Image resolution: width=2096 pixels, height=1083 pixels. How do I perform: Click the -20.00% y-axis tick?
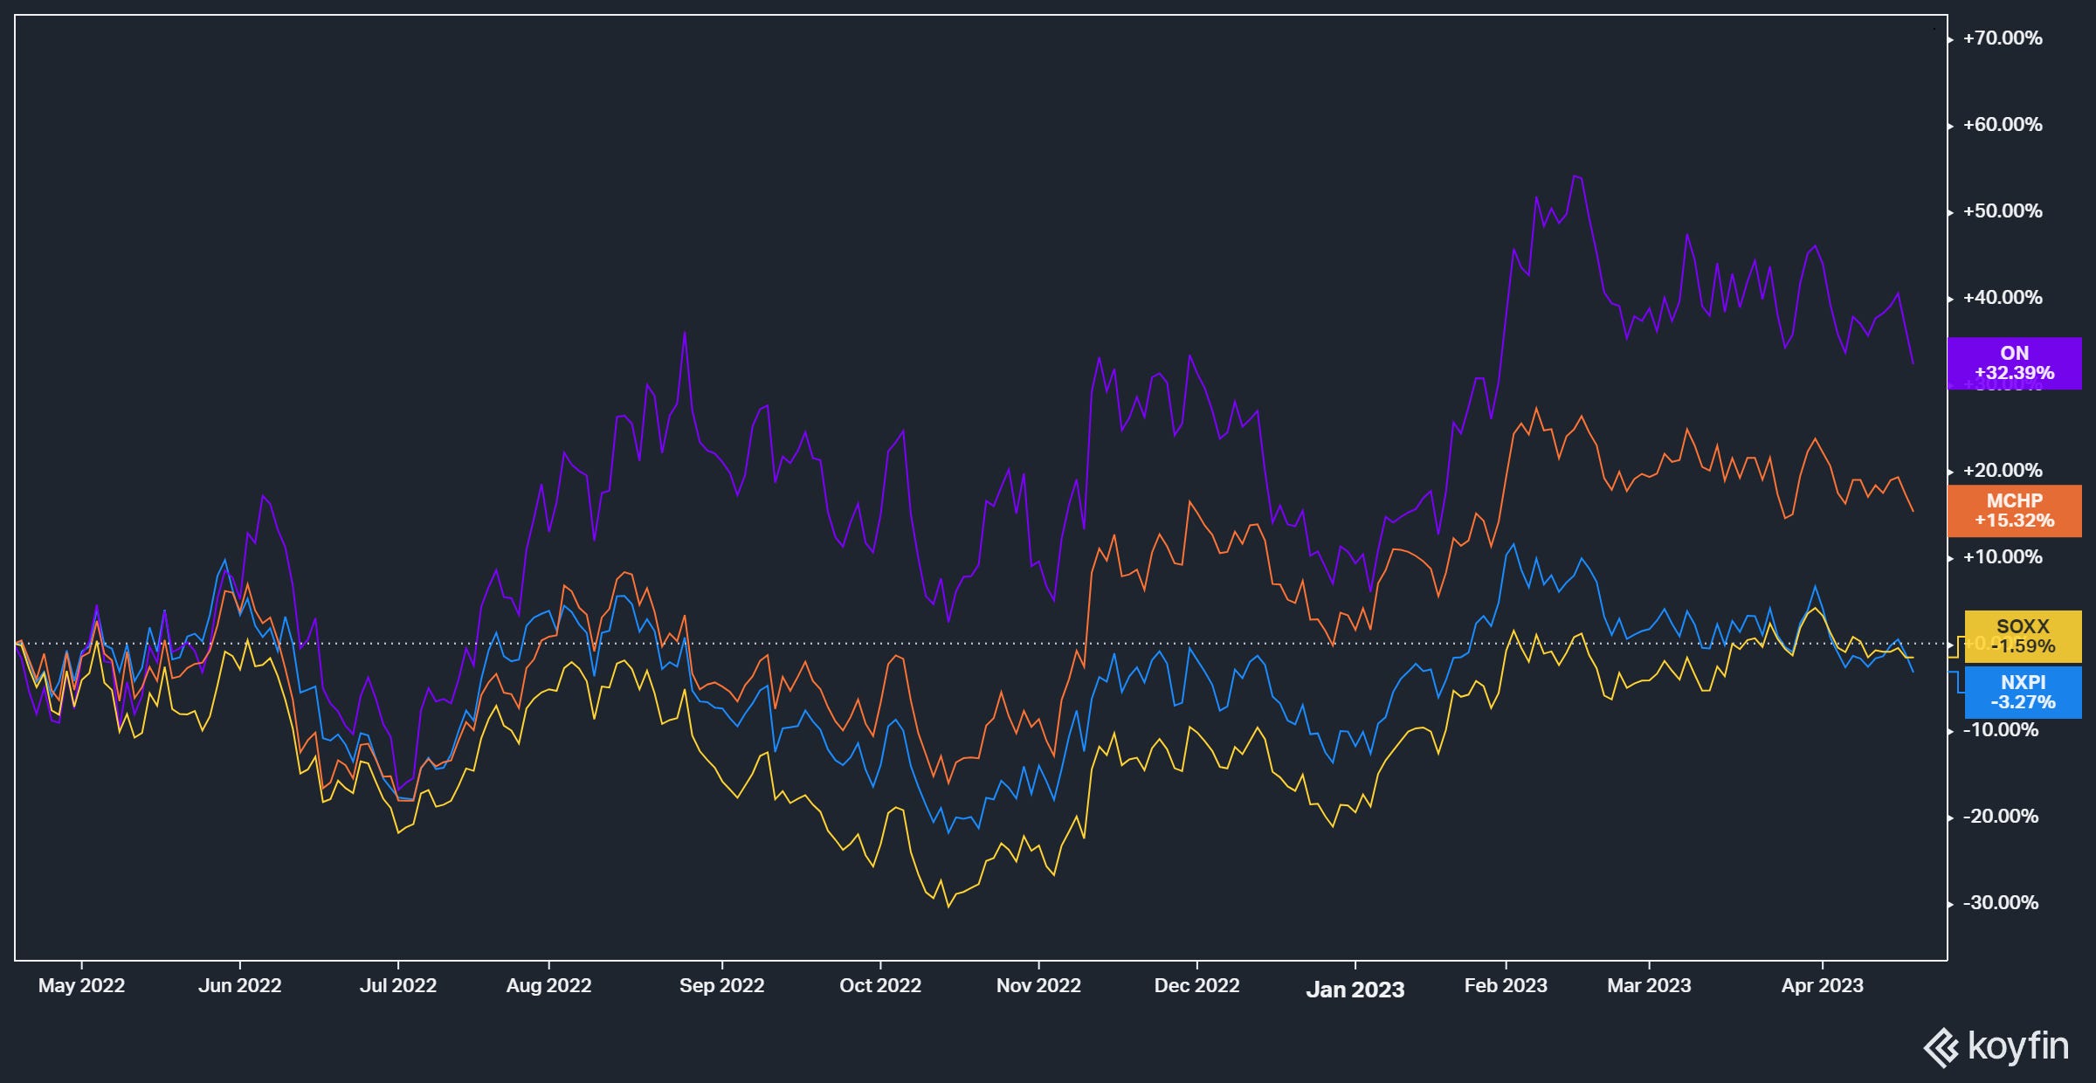pyautogui.click(x=2001, y=816)
